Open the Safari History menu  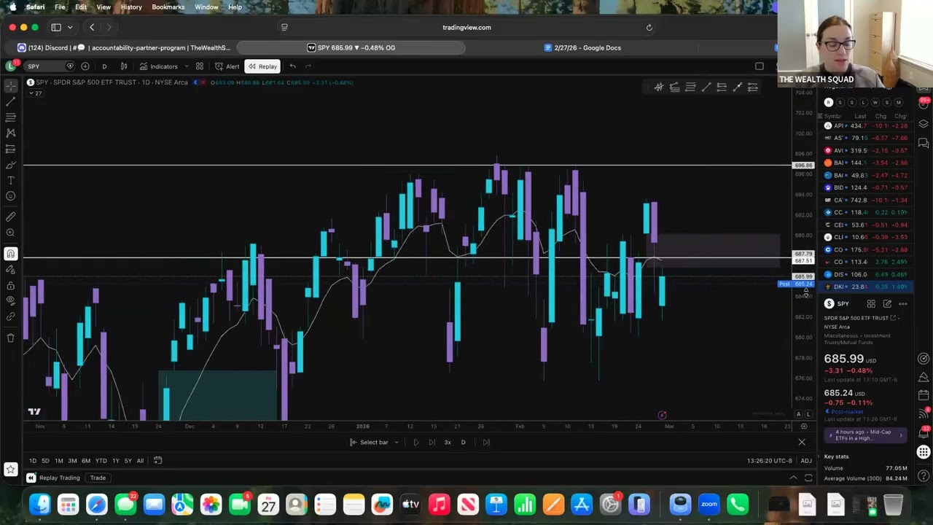[131, 7]
